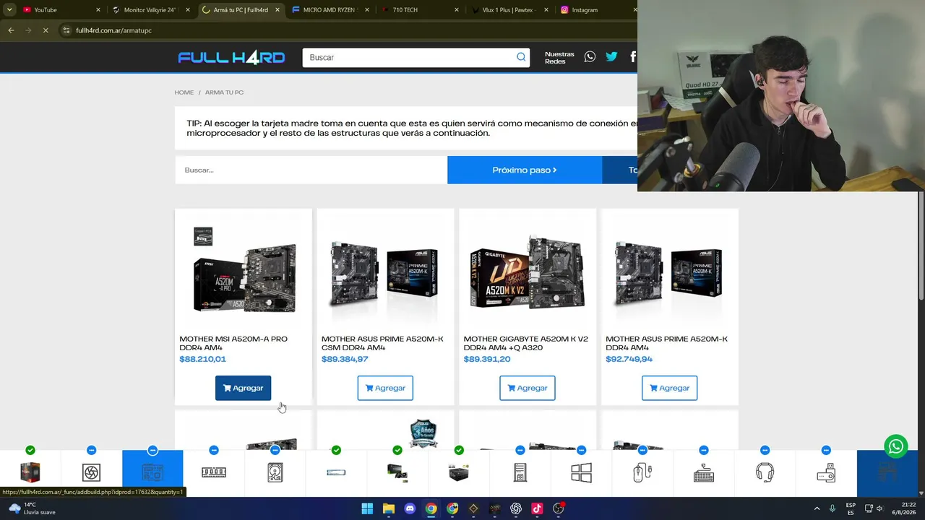The width and height of the screenshot is (925, 520).
Task: Close the YouTube tab
Action: [98, 10]
